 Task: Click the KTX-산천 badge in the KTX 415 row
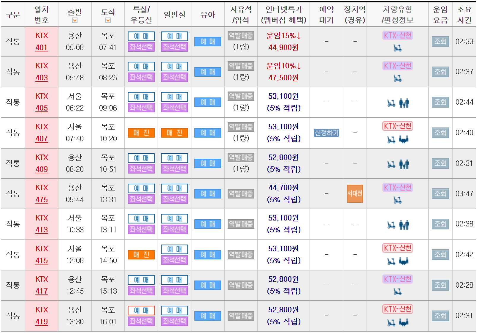(x=398, y=248)
